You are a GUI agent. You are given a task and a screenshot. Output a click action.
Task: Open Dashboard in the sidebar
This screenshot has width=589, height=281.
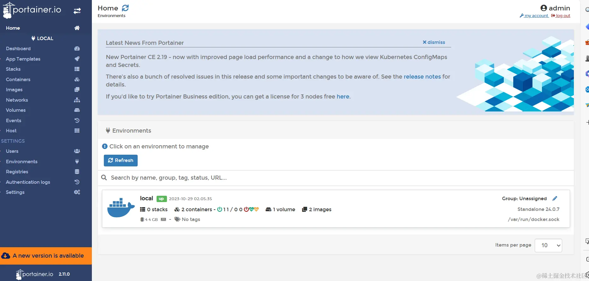(18, 49)
